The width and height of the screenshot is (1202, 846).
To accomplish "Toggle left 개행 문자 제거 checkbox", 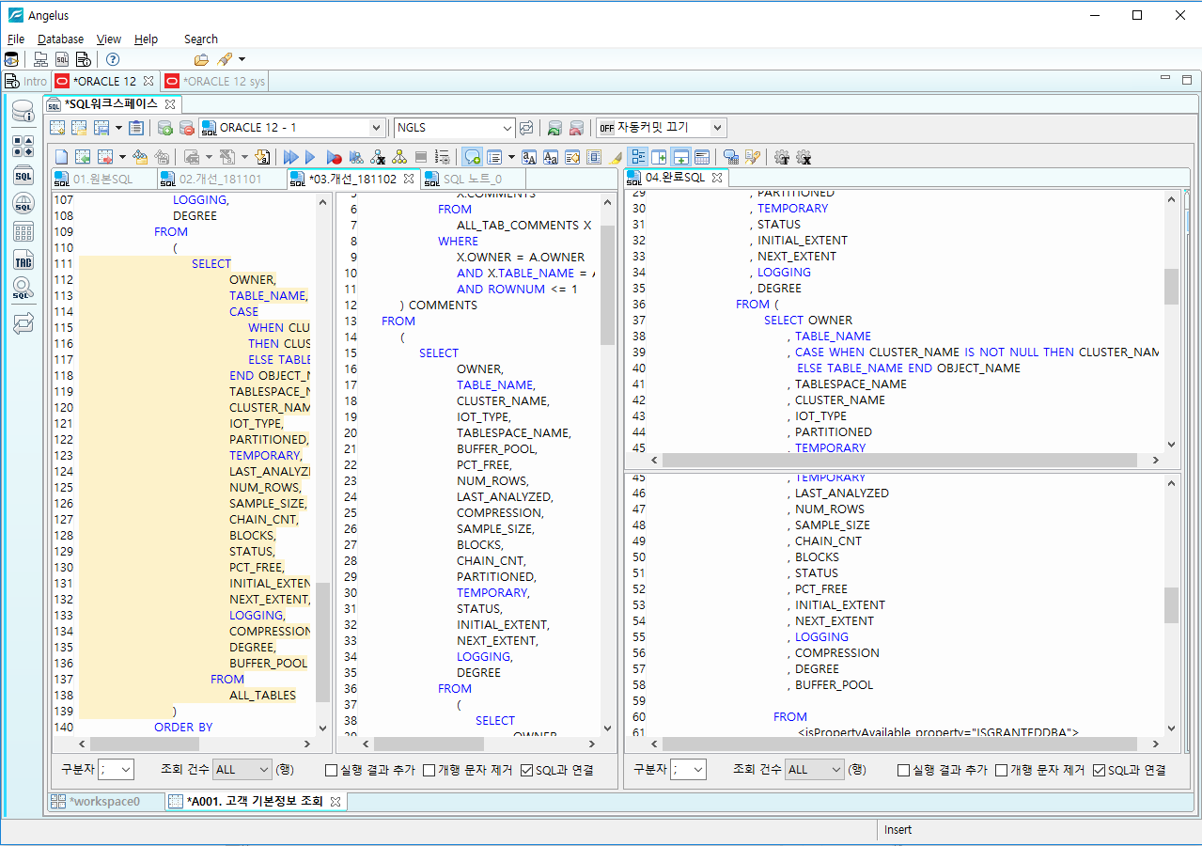I will click(x=429, y=770).
